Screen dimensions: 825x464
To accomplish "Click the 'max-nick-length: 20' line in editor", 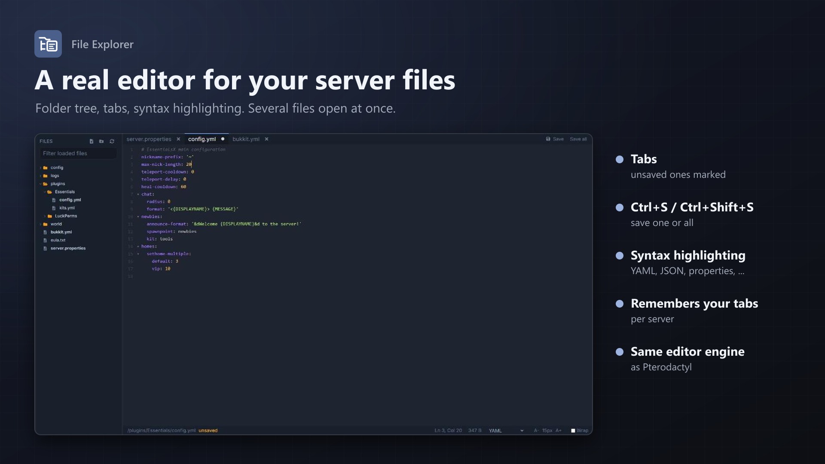I will [166, 165].
